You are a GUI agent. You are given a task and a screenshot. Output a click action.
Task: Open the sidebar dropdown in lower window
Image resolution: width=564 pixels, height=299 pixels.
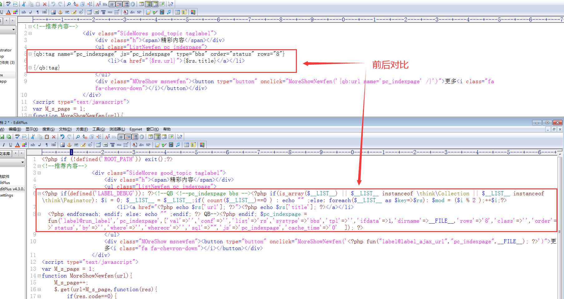[x=22, y=162]
